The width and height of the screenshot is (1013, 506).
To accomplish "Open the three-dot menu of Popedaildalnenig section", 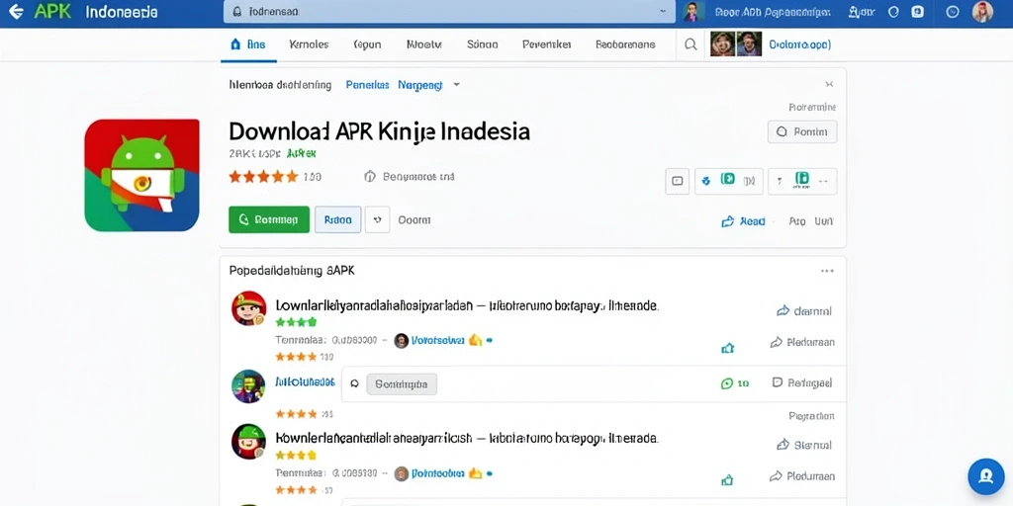I will pos(827,271).
